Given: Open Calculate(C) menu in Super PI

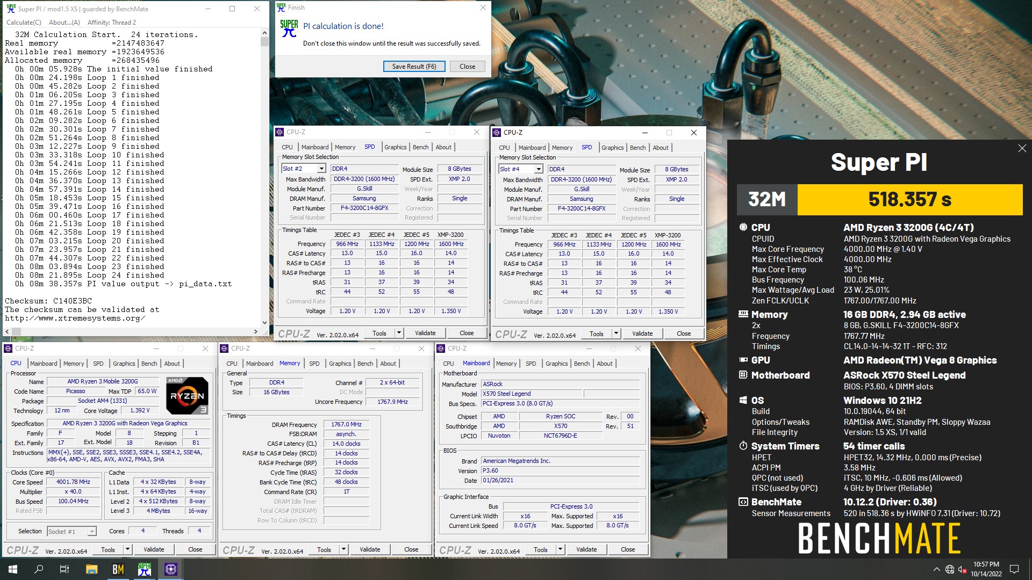Looking at the screenshot, I should [24, 23].
